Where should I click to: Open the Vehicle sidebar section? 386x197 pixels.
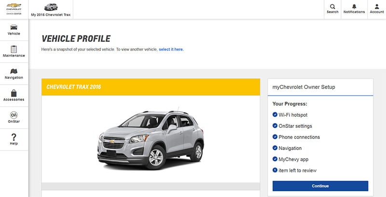(x=14, y=30)
